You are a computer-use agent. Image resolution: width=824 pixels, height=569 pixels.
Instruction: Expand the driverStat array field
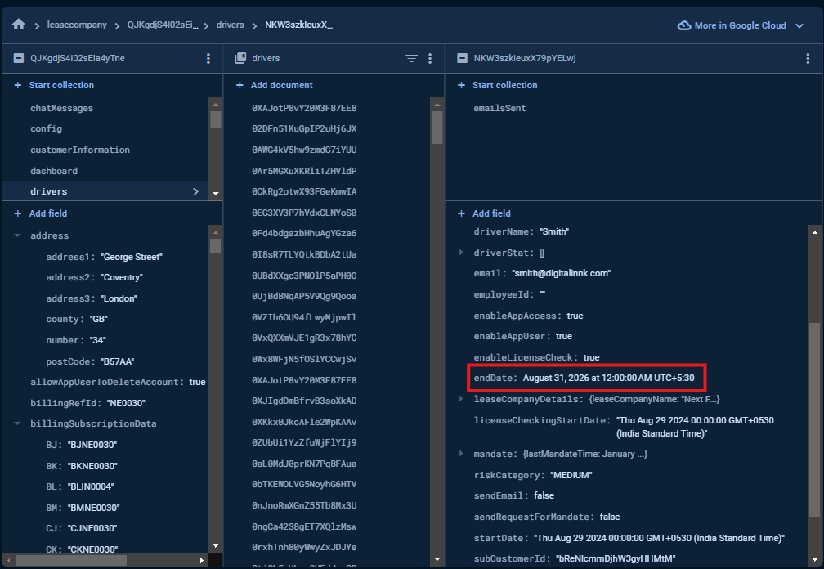(461, 252)
